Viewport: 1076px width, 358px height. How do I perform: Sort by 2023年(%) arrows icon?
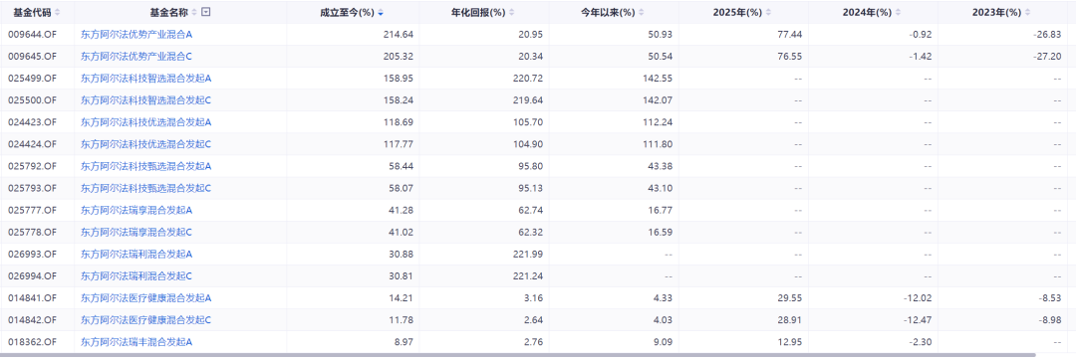pyautogui.click(x=1027, y=12)
